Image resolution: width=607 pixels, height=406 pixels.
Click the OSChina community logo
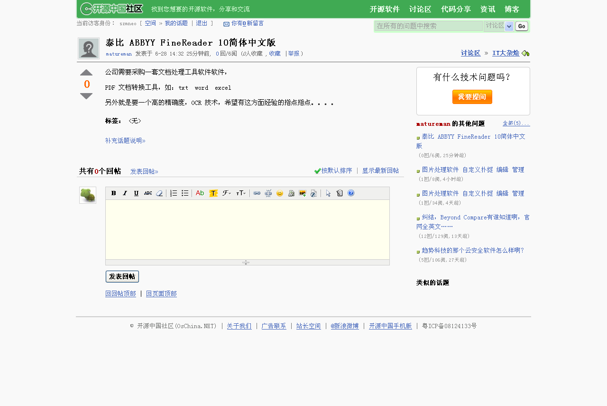pos(111,9)
